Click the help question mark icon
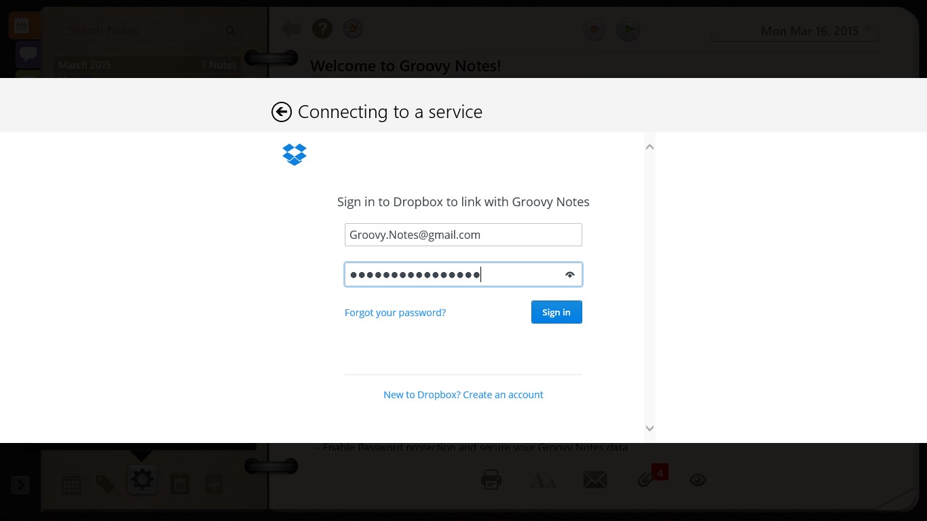927x521 pixels. (322, 28)
